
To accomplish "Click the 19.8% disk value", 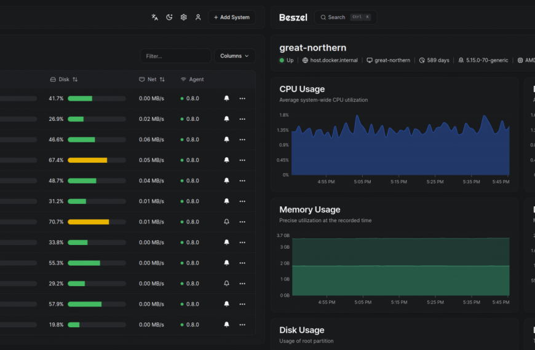I will 56,324.
